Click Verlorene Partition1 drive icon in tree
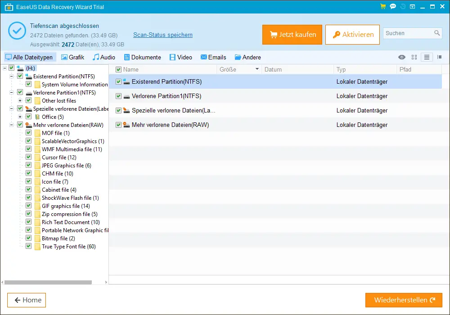The height and width of the screenshot is (315, 450). [x=29, y=93]
